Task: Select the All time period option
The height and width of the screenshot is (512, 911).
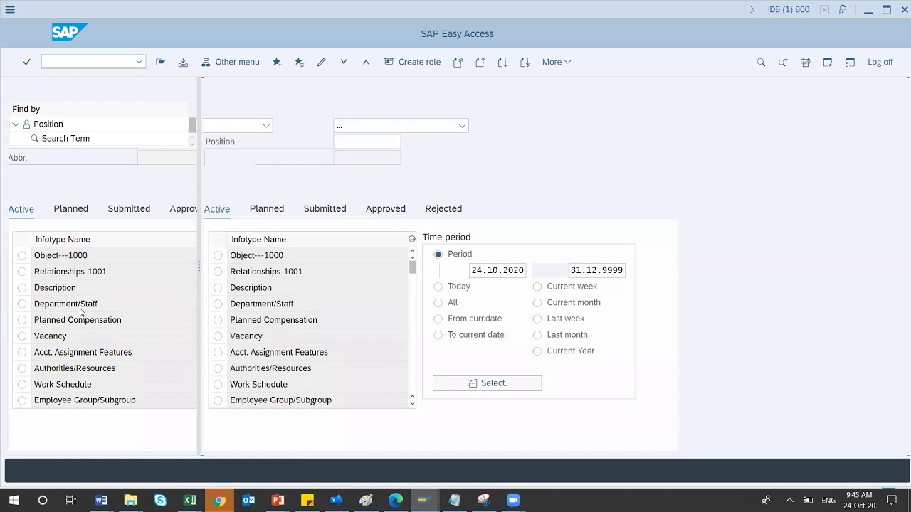Action: pos(438,303)
